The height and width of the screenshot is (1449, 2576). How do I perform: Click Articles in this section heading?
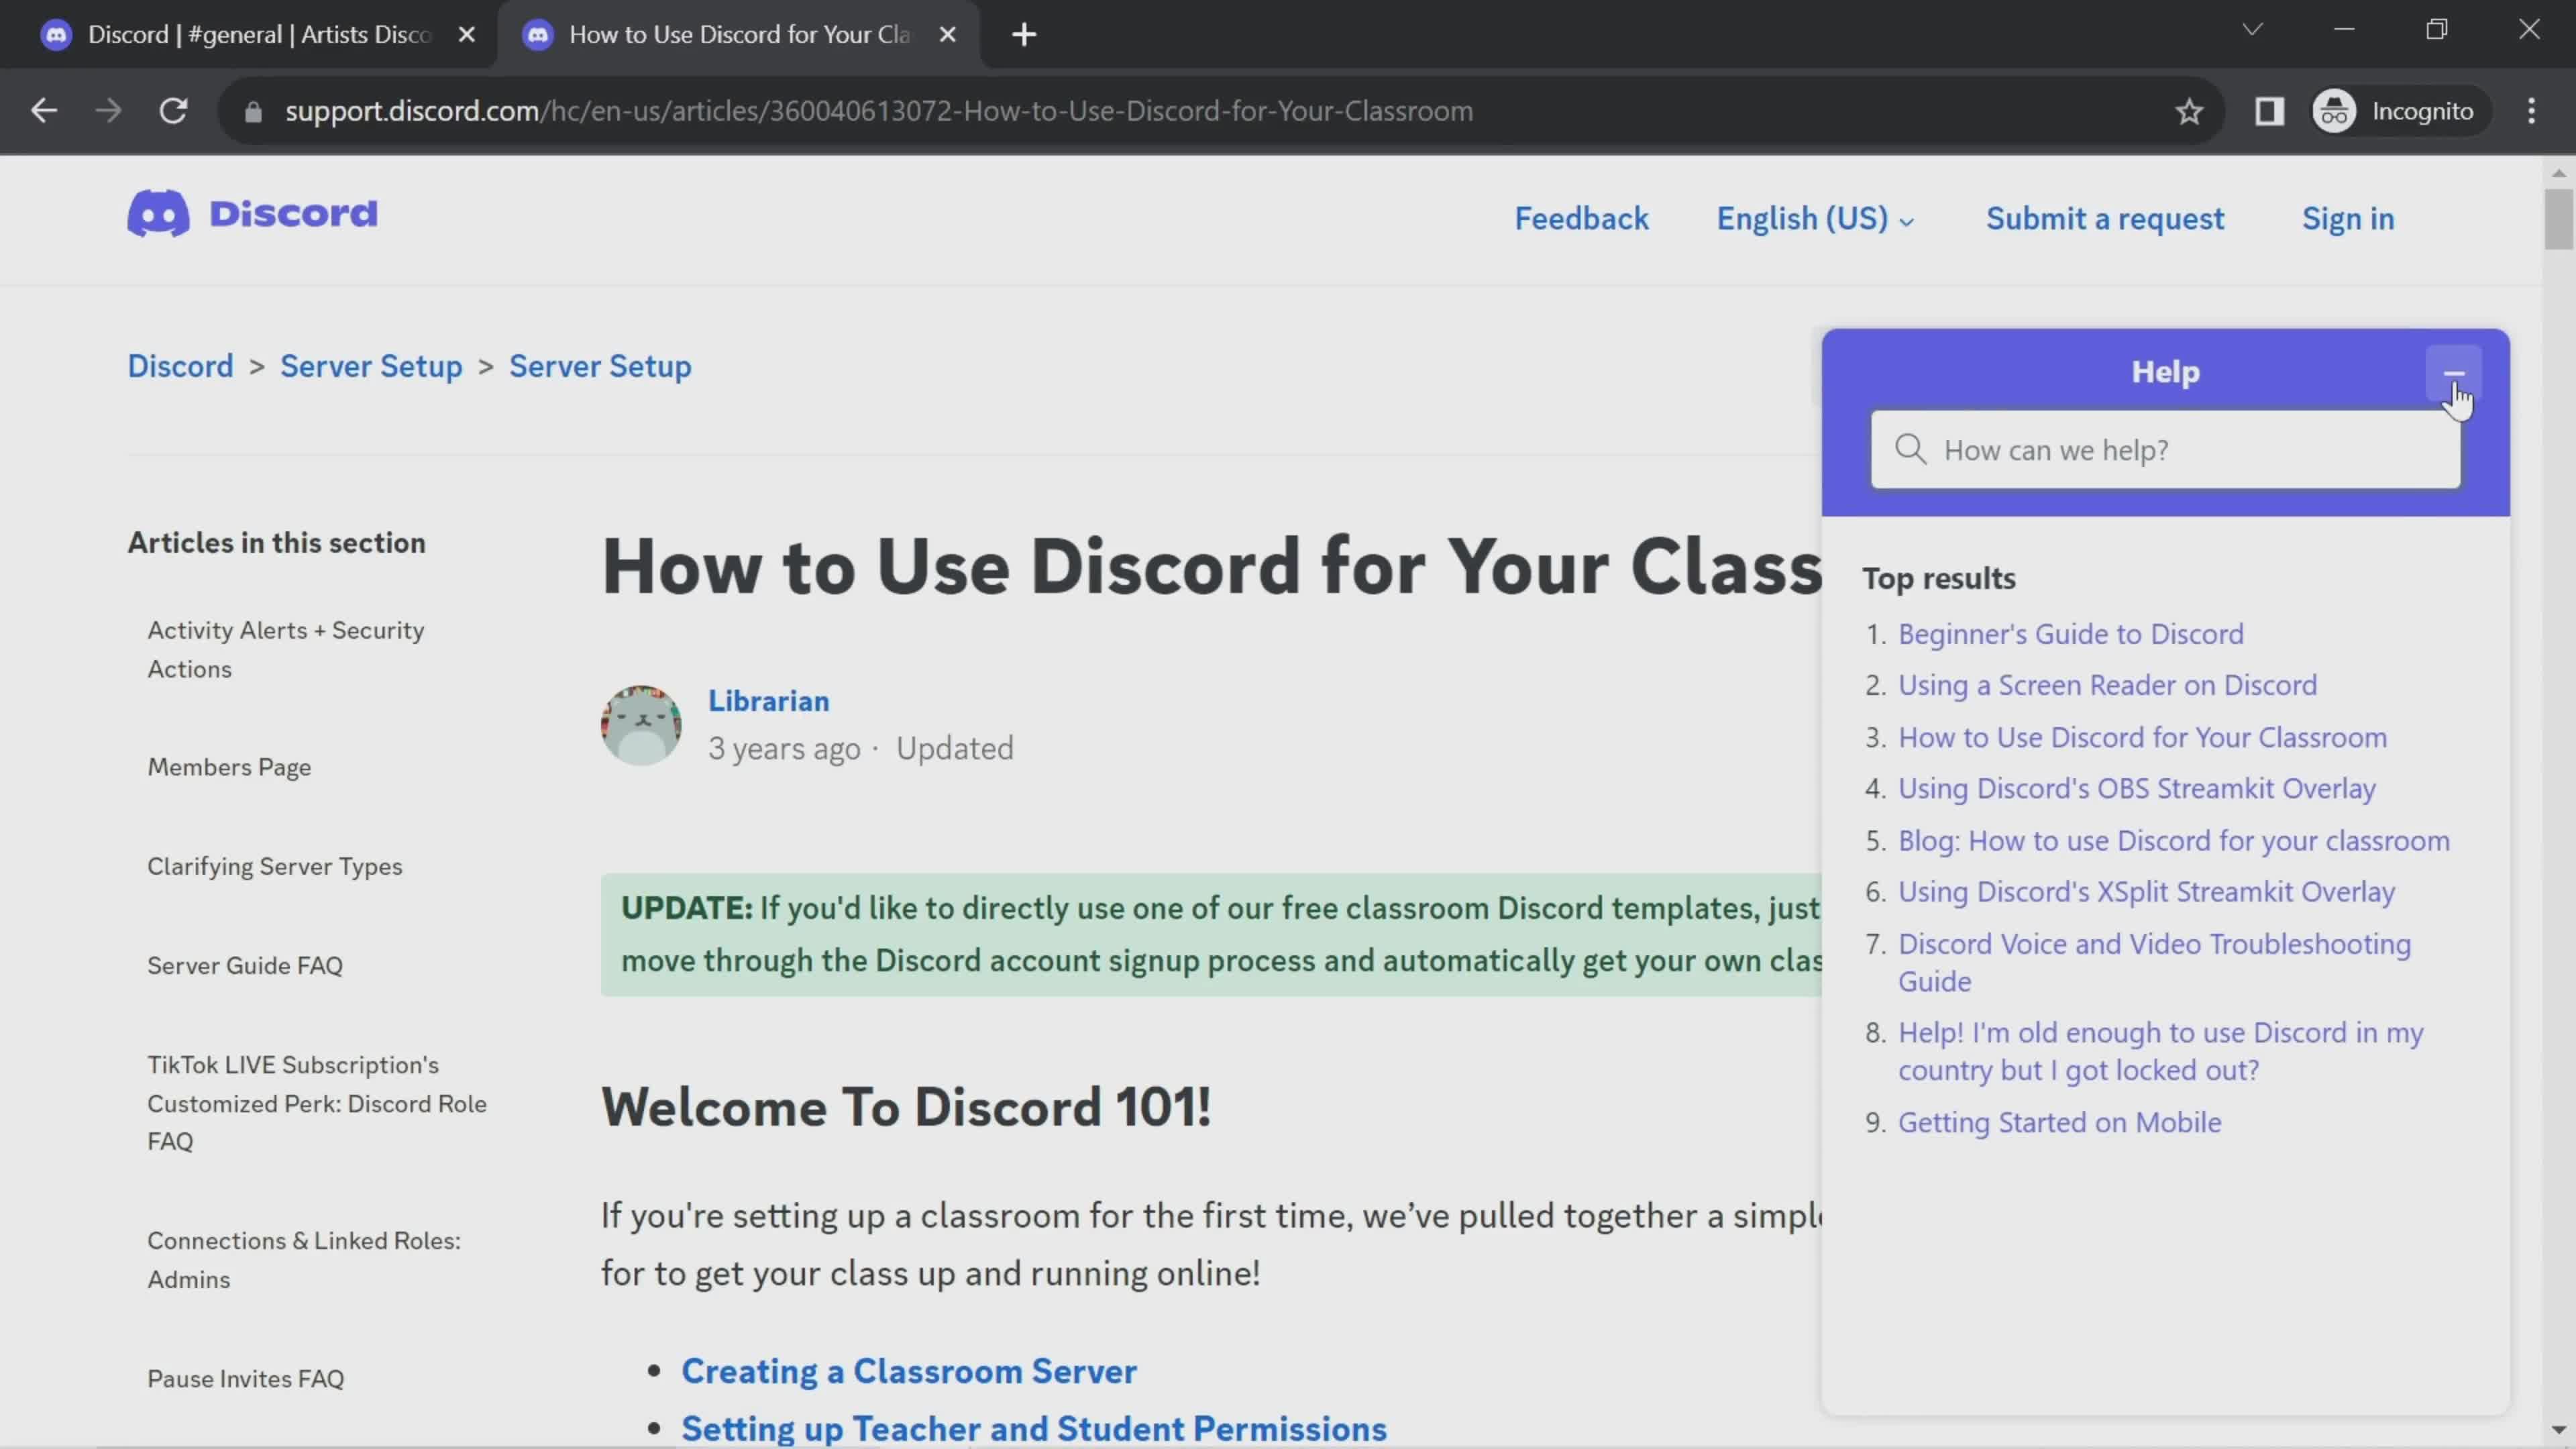[x=276, y=542]
